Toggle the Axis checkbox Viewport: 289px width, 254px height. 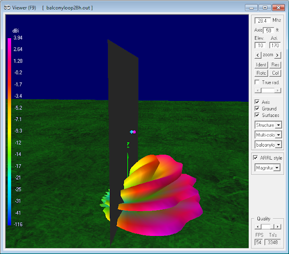[257, 102]
